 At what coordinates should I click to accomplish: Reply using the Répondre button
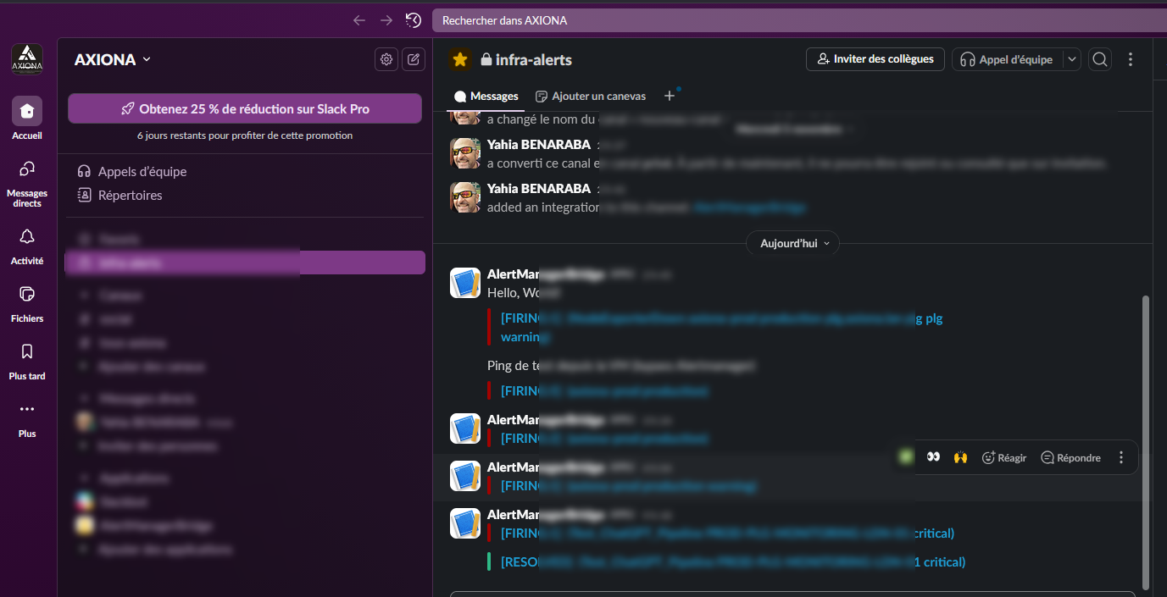1070,456
